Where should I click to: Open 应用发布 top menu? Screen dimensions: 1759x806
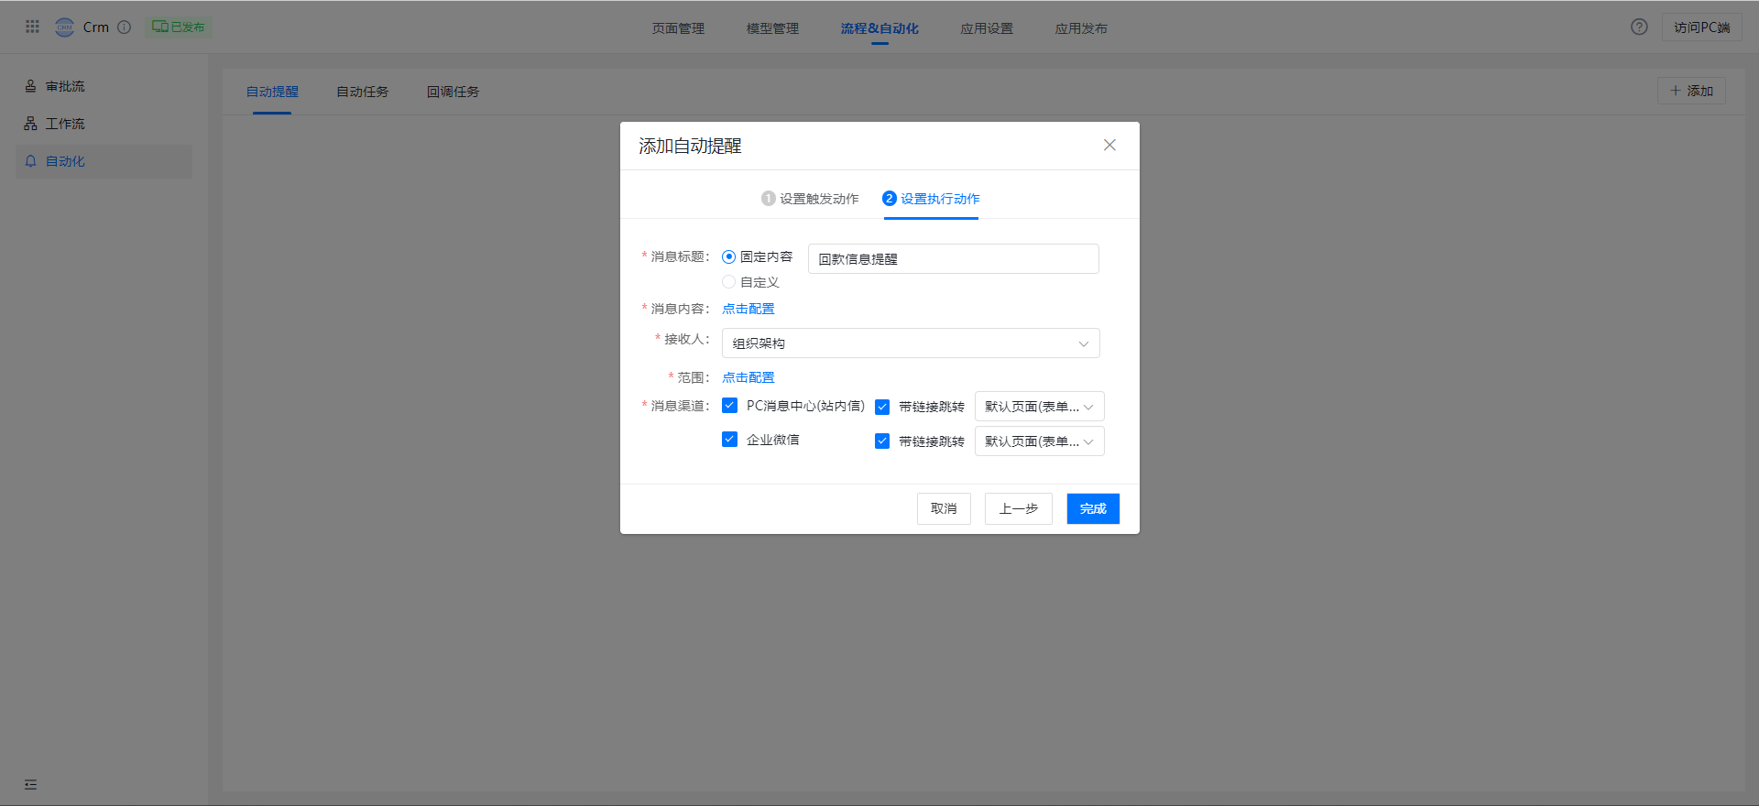pyautogui.click(x=1081, y=28)
